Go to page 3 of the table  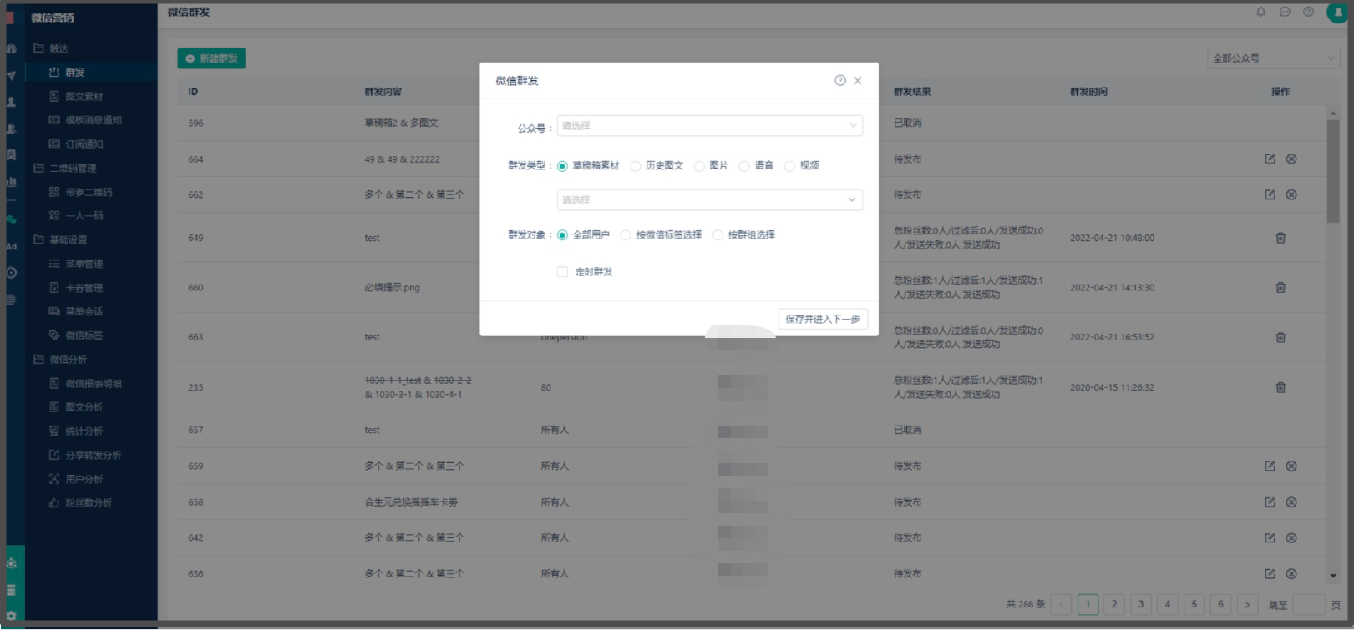tap(1141, 604)
